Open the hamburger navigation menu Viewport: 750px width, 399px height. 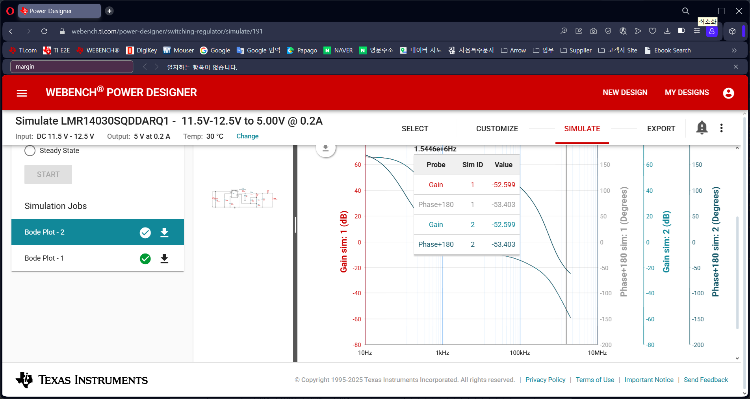(22, 93)
